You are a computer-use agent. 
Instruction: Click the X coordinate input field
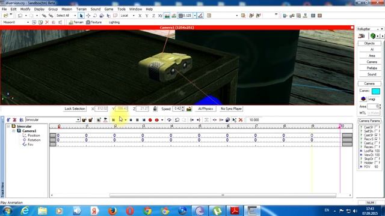pos(101,109)
